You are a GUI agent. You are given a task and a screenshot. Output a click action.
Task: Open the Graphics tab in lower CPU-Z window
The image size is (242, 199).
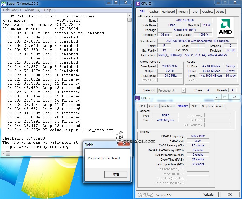pyautogui.click(x=207, y=106)
